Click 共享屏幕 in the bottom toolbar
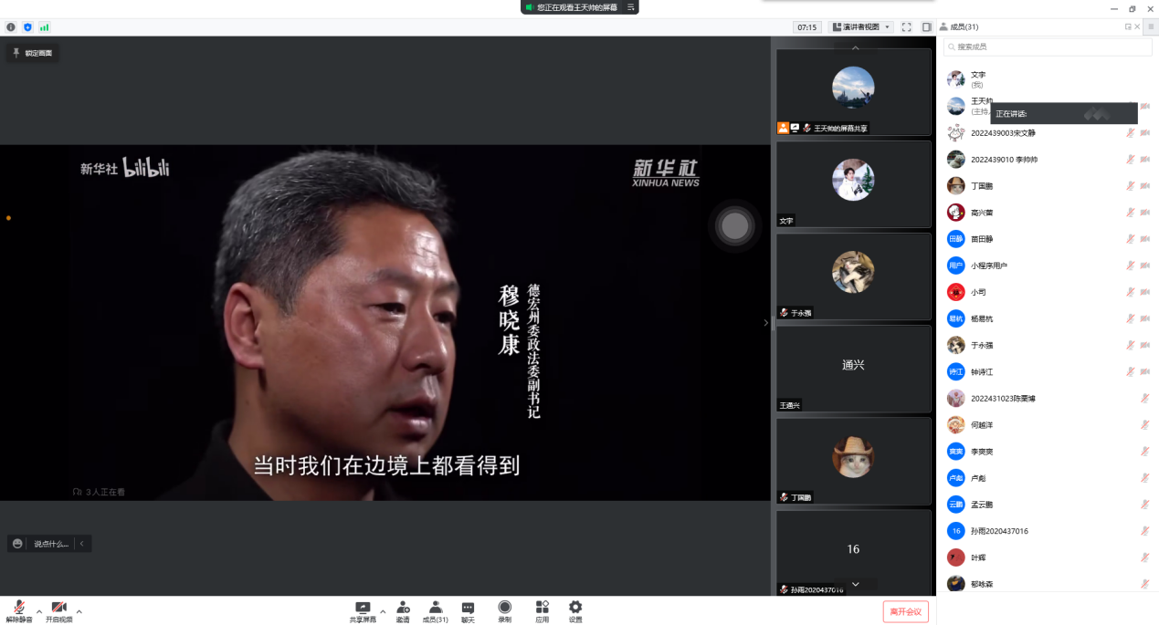The image size is (1159, 625). tap(363, 610)
